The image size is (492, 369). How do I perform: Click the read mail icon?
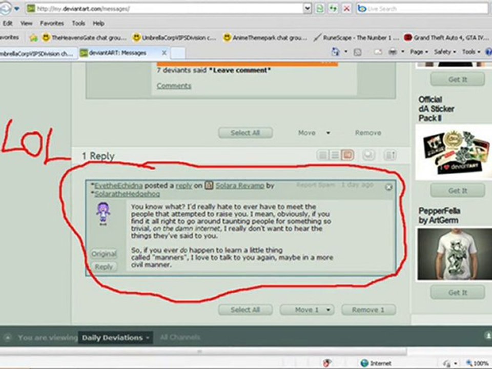pyautogui.click(x=378, y=52)
